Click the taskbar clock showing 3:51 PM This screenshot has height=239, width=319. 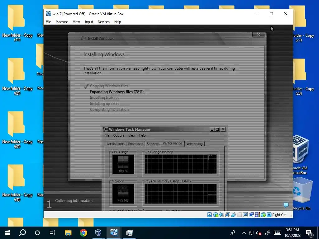pyautogui.click(x=292, y=233)
